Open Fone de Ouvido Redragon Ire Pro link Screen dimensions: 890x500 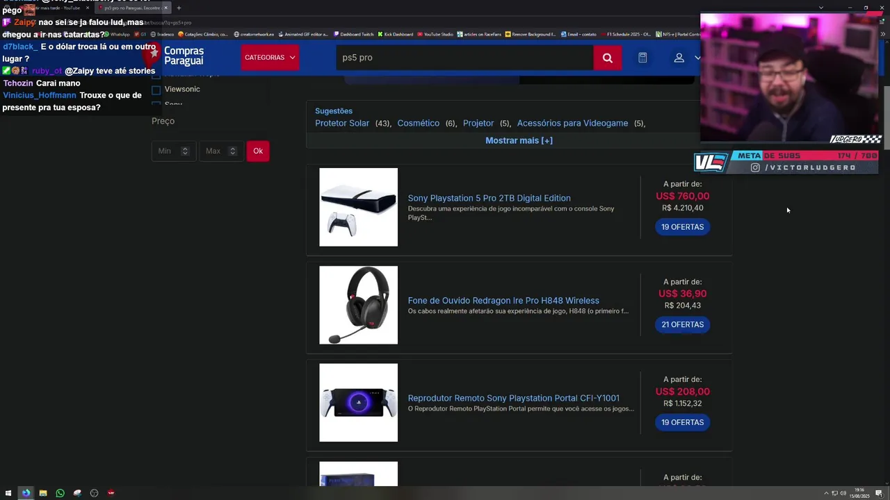tap(503, 301)
